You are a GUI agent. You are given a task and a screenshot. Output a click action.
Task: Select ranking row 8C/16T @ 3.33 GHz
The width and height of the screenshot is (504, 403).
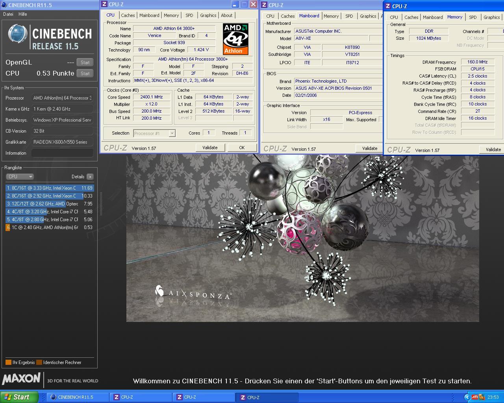pos(50,188)
